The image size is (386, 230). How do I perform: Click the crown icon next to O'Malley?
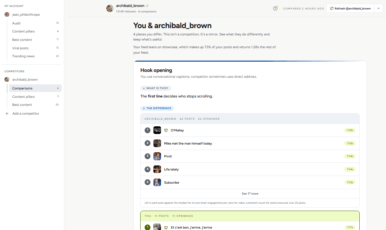(166, 130)
